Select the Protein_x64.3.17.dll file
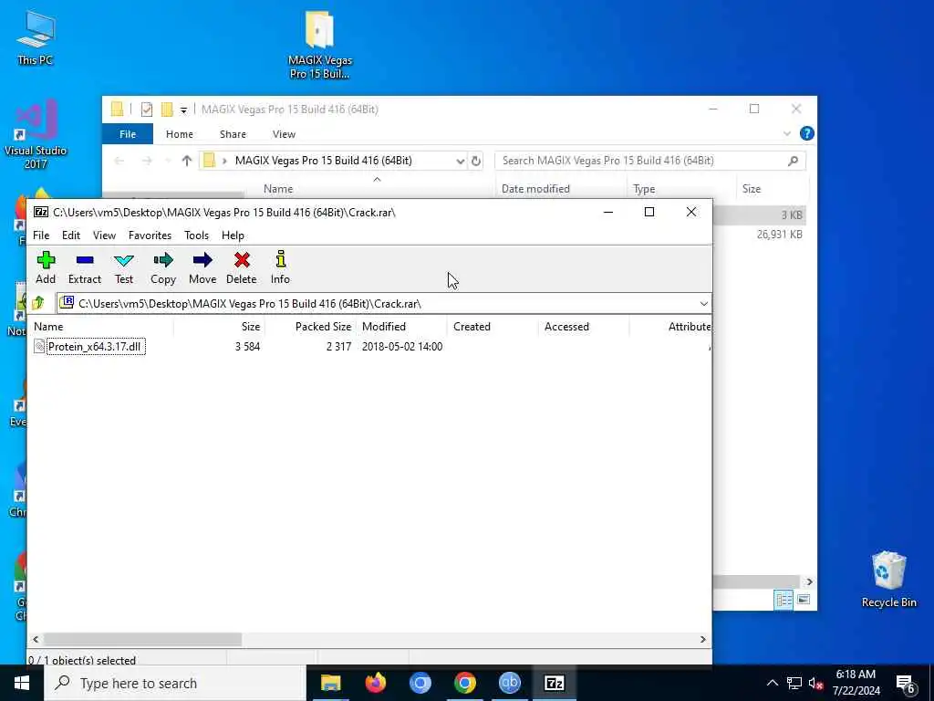The image size is (934, 701). [x=95, y=346]
